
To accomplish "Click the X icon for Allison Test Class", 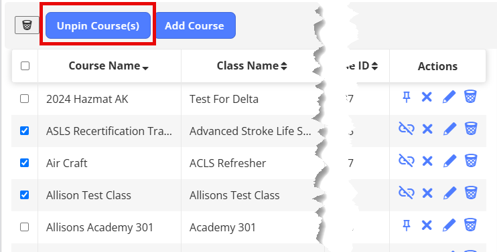I will tap(427, 193).
